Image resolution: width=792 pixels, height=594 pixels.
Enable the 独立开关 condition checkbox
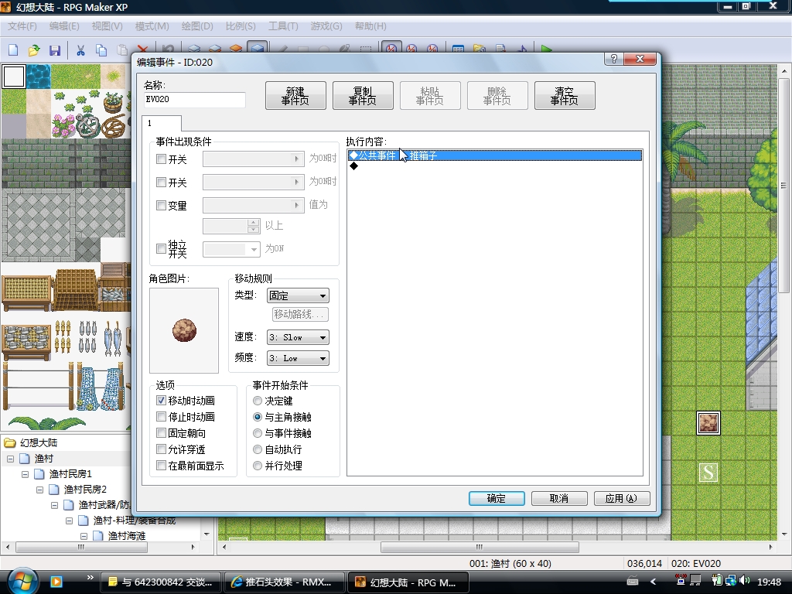161,248
